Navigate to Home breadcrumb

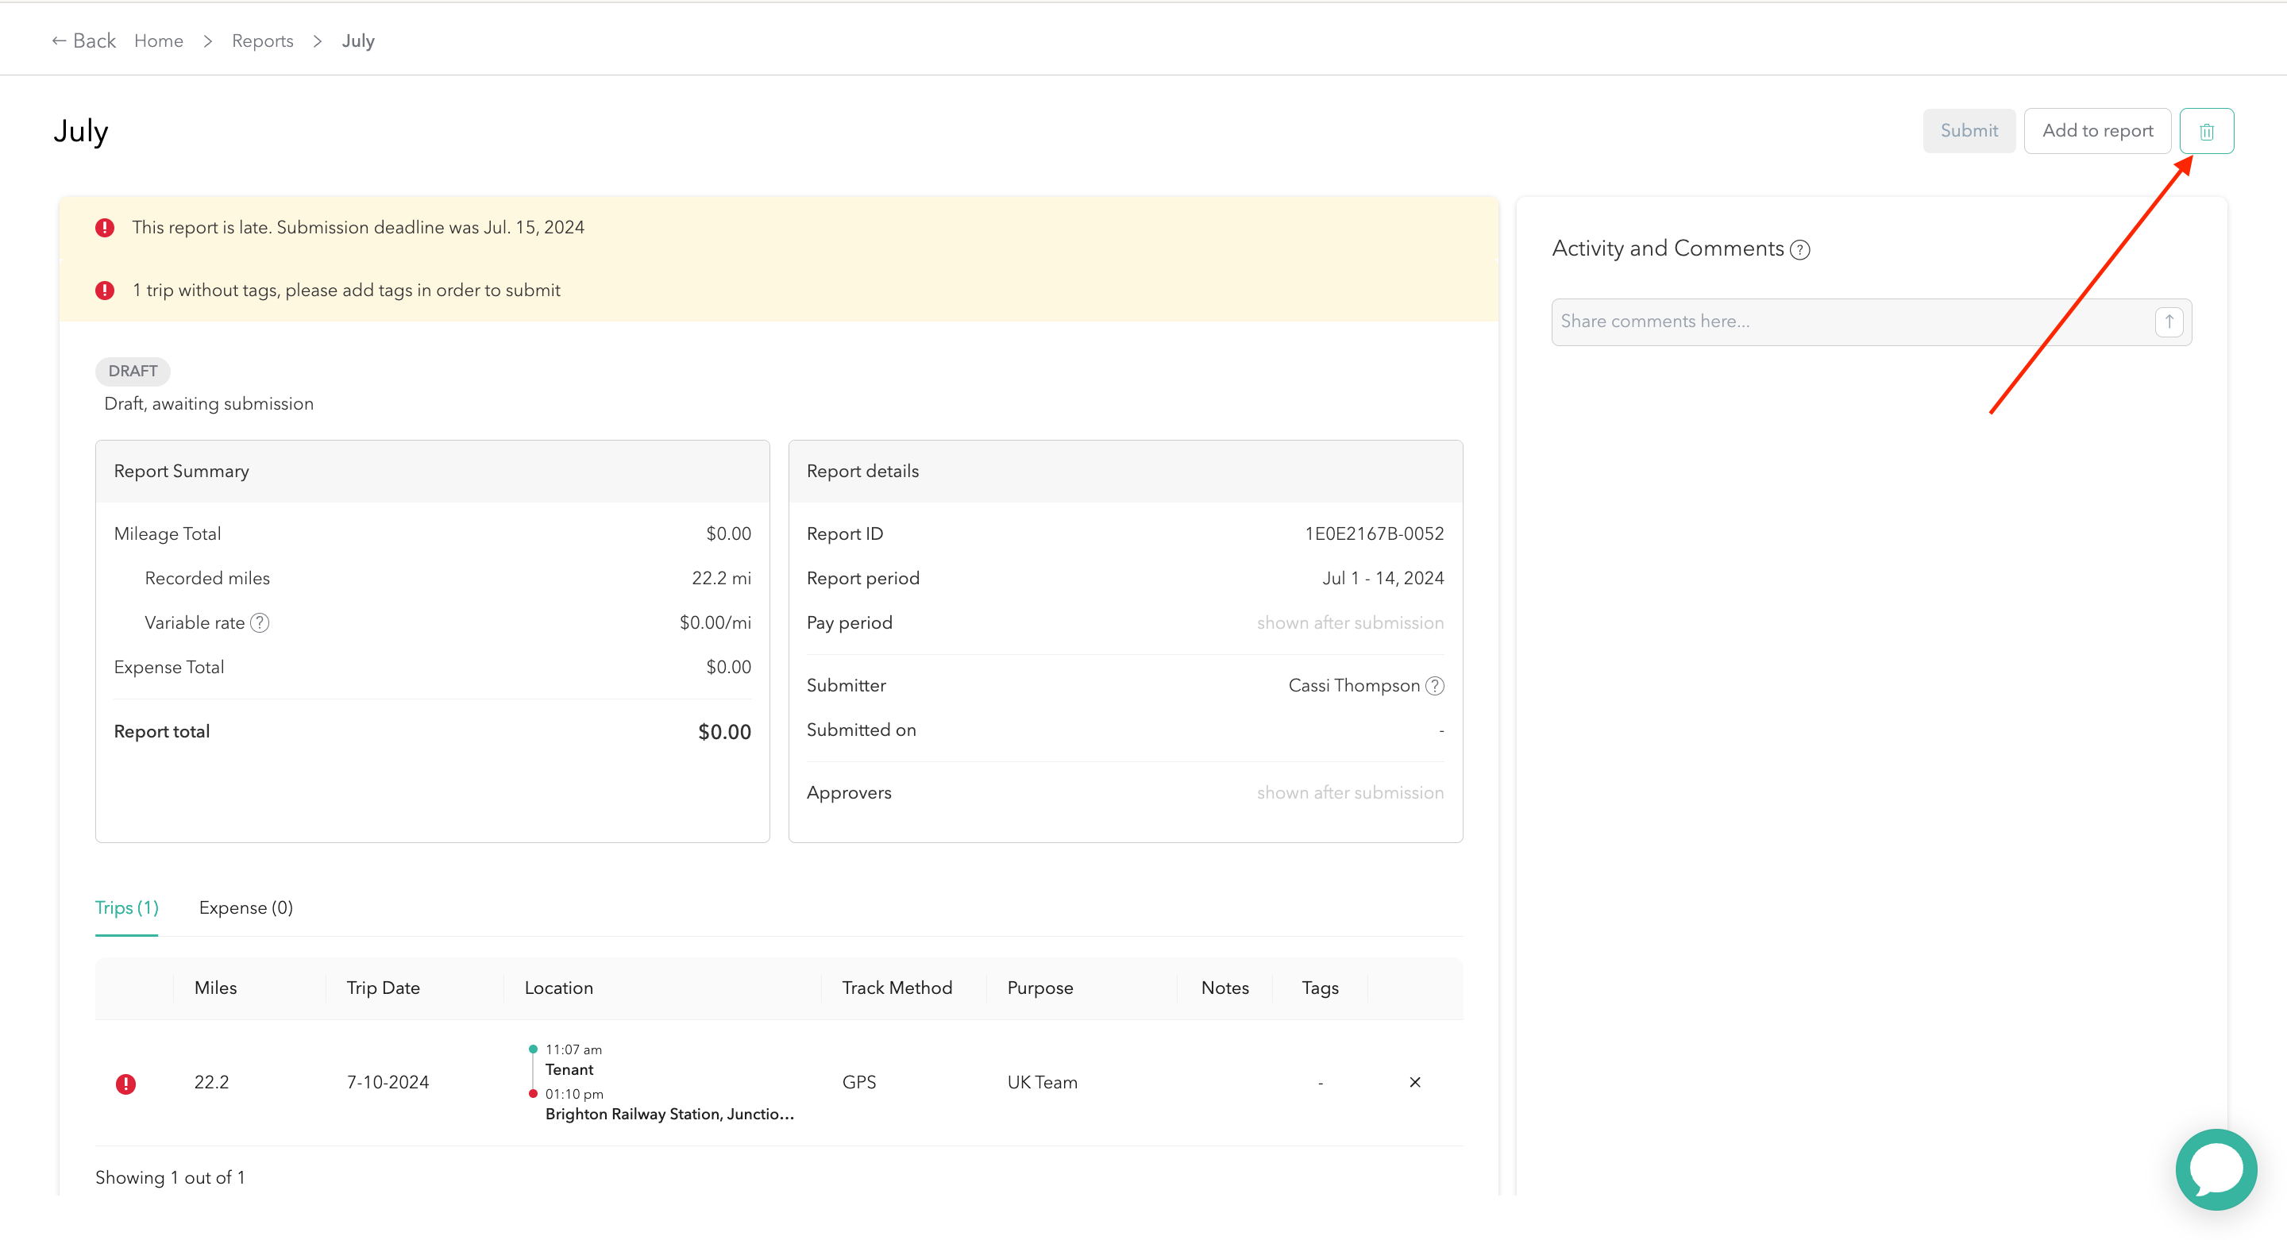point(159,42)
